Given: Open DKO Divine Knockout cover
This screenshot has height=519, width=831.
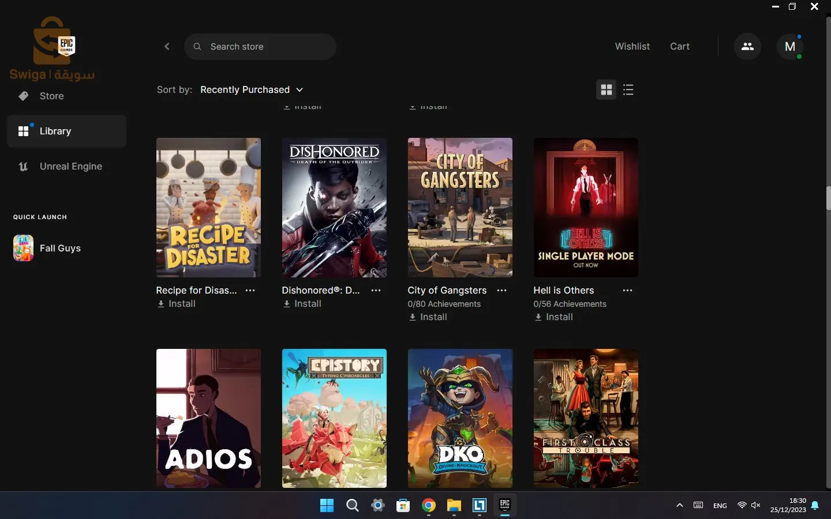Looking at the screenshot, I should 460,418.
